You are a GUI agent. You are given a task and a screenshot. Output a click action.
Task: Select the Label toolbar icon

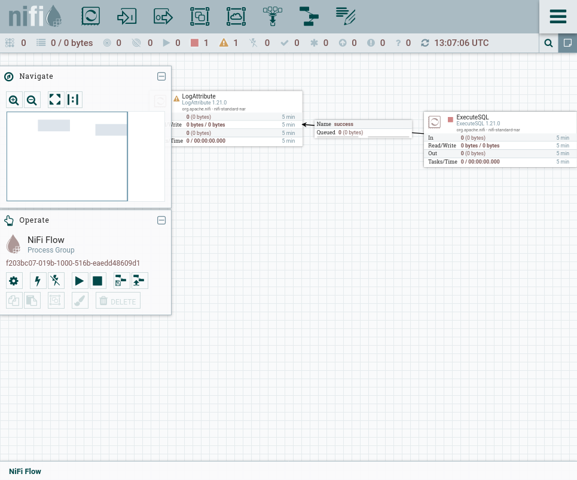(346, 17)
